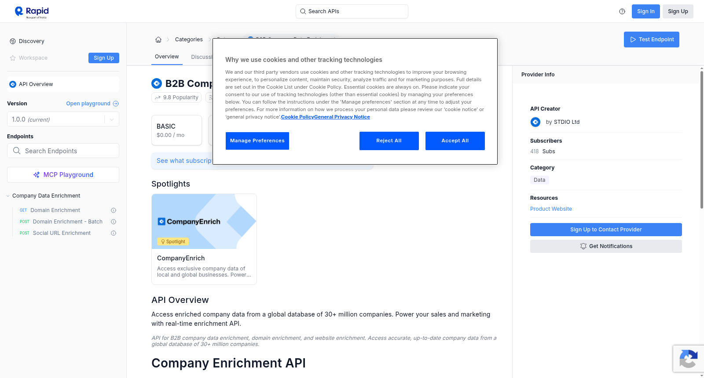704x378 pixels.
Task: Click Accept All cookies
Action: click(x=455, y=141)
